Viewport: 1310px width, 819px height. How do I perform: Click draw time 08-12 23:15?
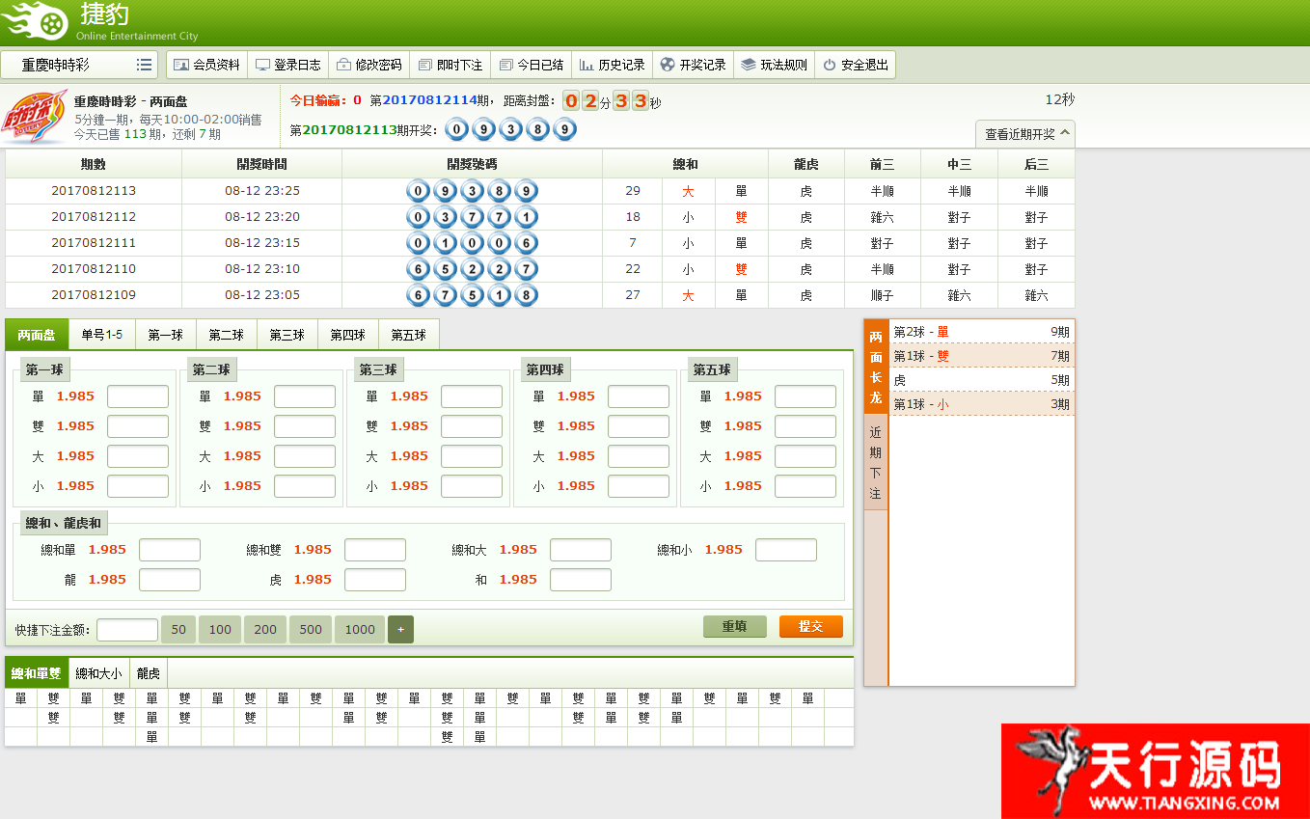(262, 243)
